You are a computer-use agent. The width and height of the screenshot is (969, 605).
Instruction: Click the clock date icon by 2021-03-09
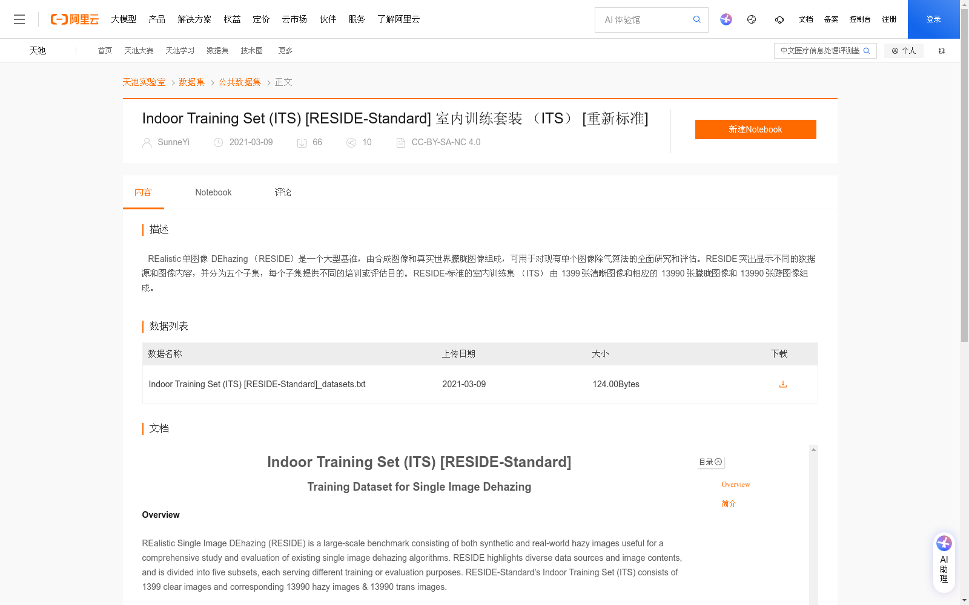(219, 143)
